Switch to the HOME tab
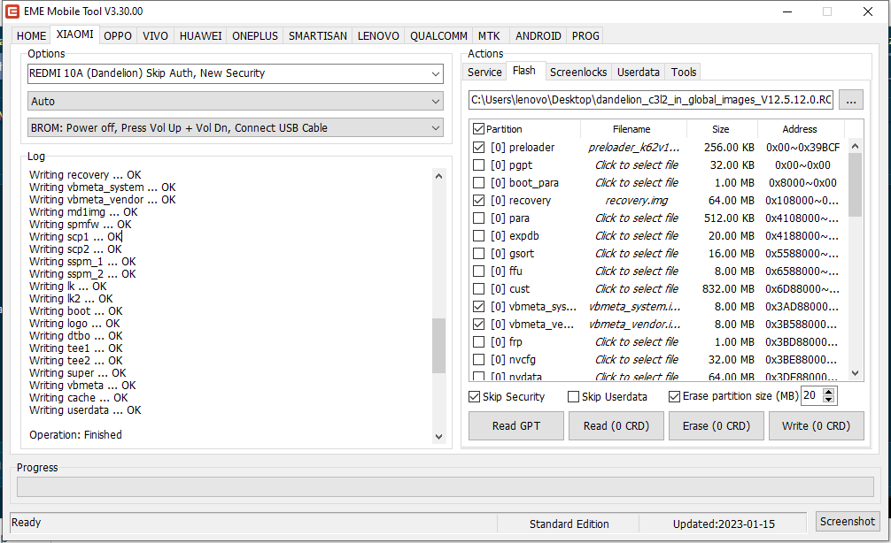 (31, 35)
